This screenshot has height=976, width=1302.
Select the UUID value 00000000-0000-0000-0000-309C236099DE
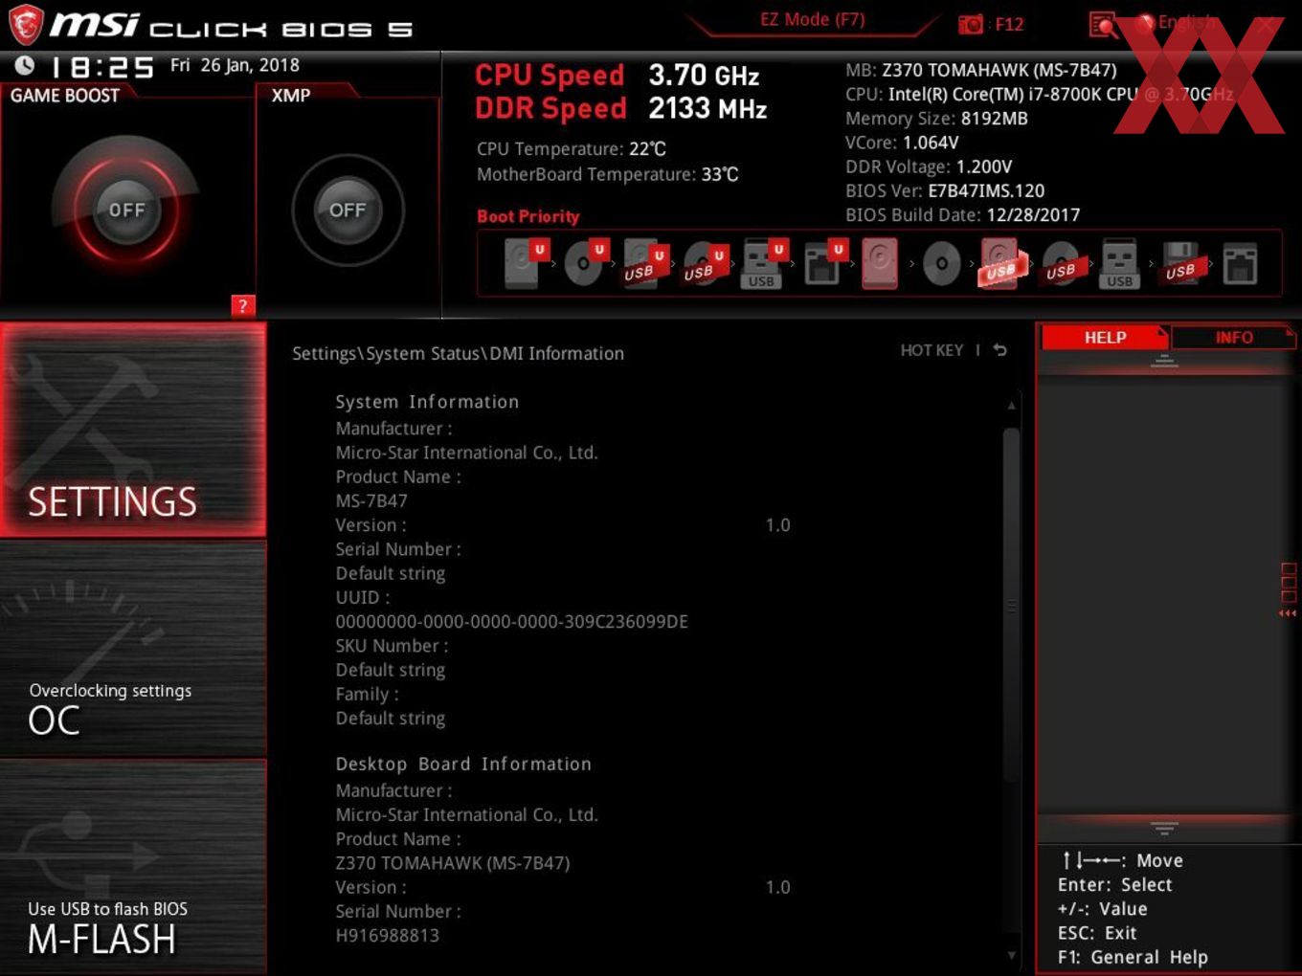[511, 621]
